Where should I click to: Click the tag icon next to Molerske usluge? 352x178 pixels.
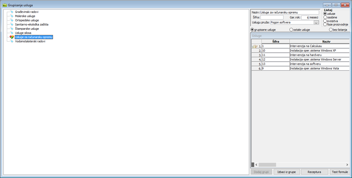[x=12, y=16]
